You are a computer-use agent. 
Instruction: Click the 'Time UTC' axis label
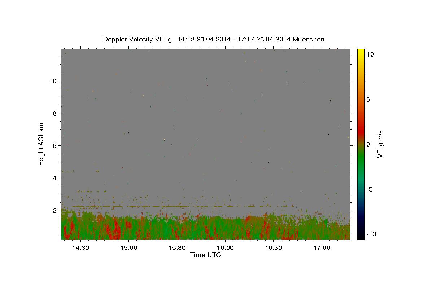click(205, 255)
